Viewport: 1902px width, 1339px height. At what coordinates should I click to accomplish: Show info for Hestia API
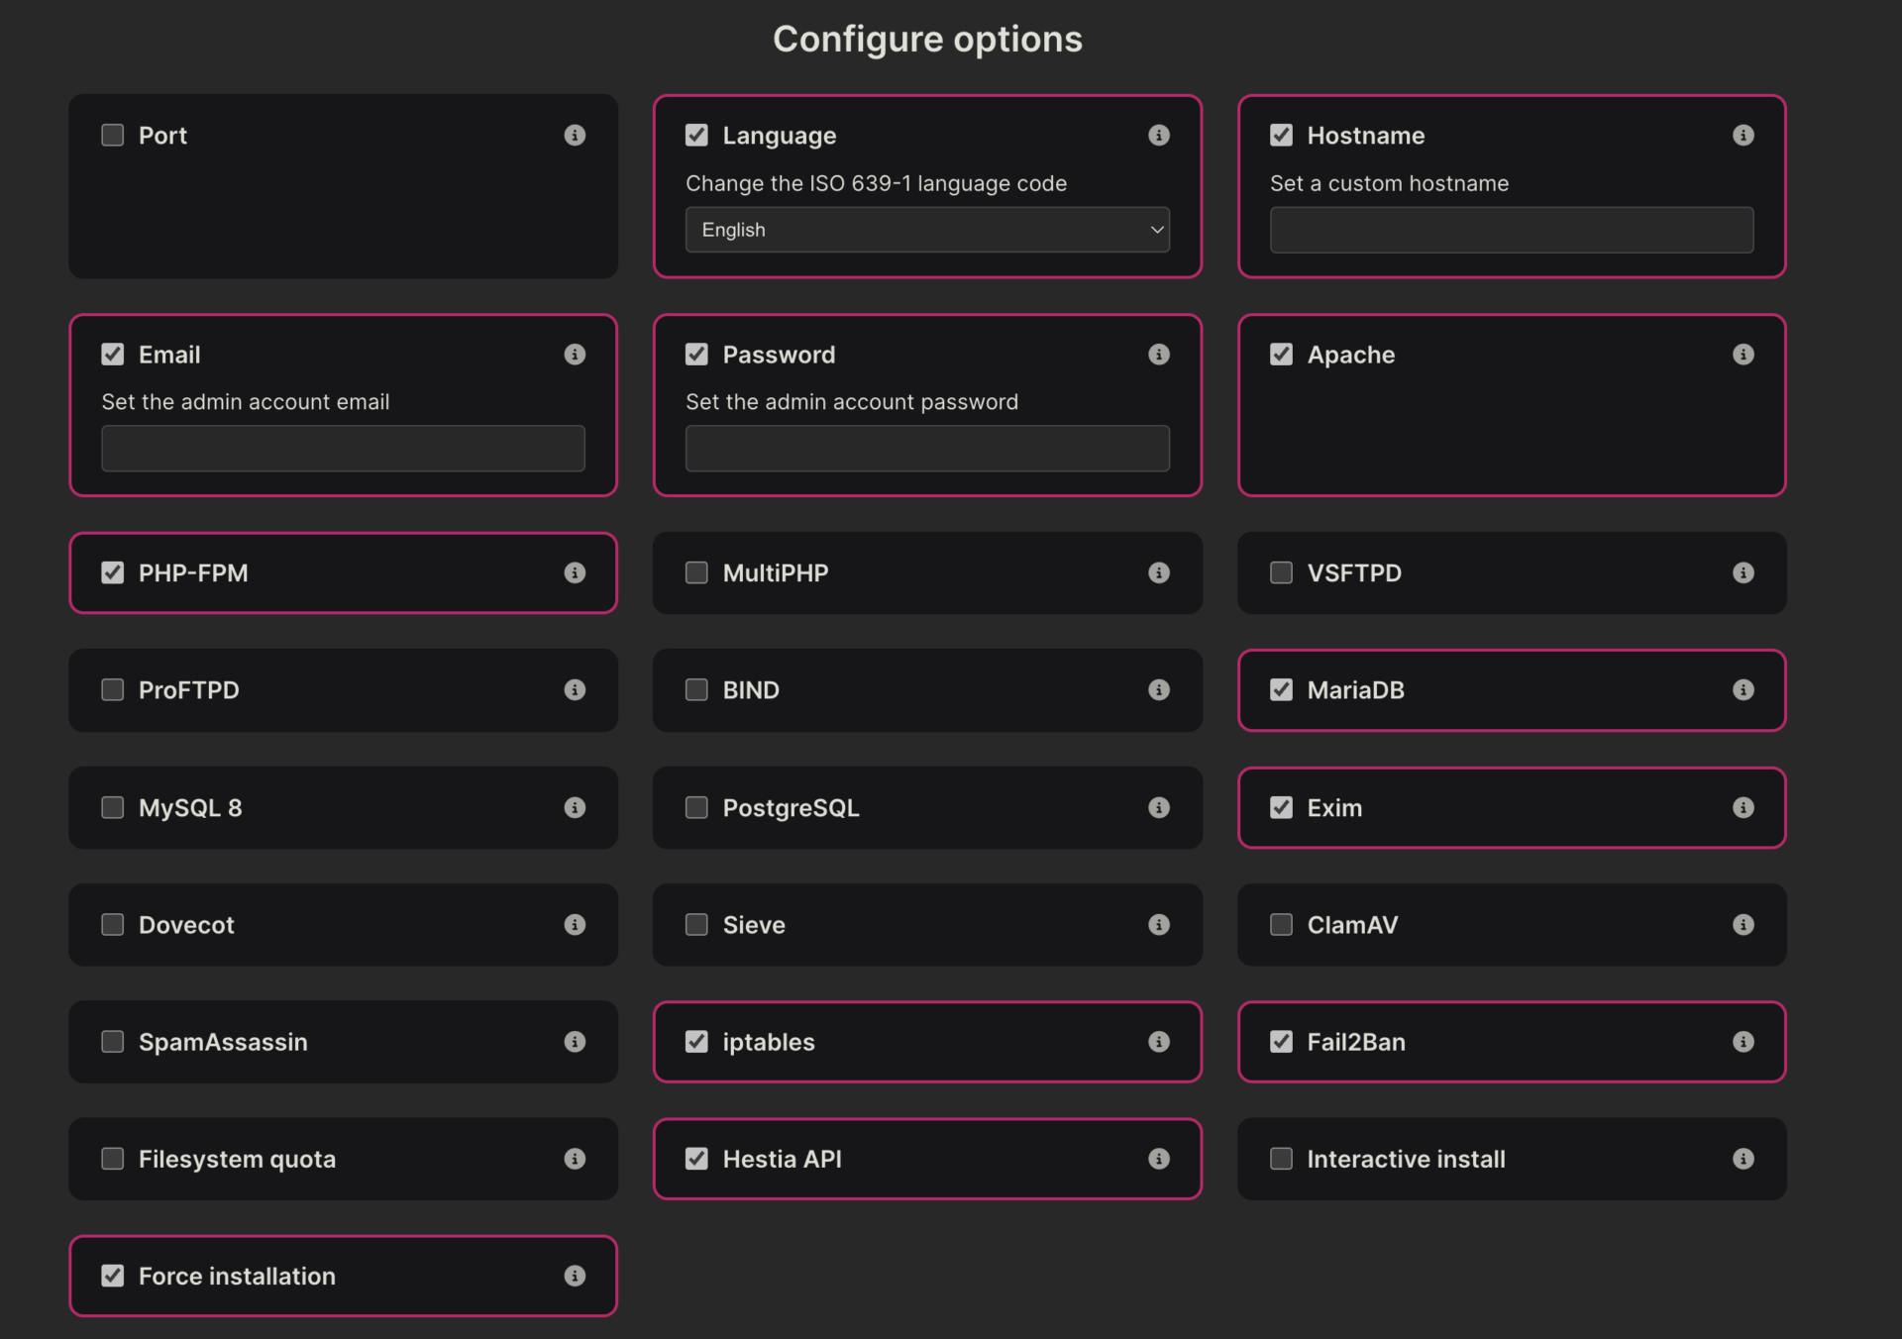pos(1159,1158)
